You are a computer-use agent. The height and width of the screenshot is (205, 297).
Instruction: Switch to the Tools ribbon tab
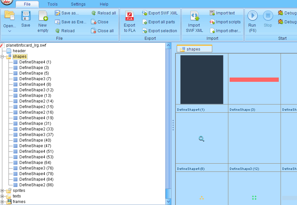point(52,4)
